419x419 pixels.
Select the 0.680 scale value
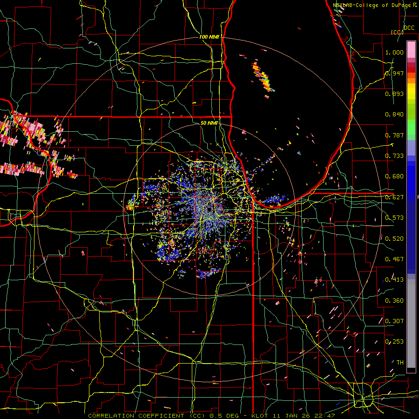pos(394,176)
